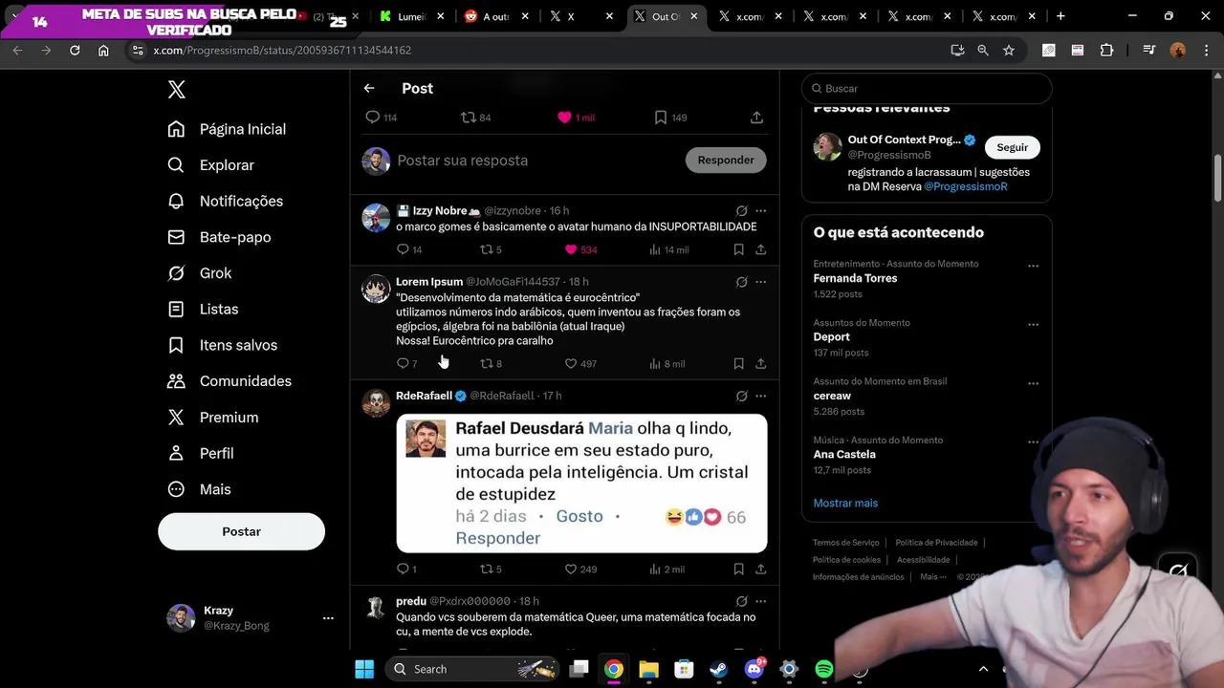The height and width of the screenshot is (688, 1224).
Task: Go back with Post arrow
Action: [x=369, y=88]
